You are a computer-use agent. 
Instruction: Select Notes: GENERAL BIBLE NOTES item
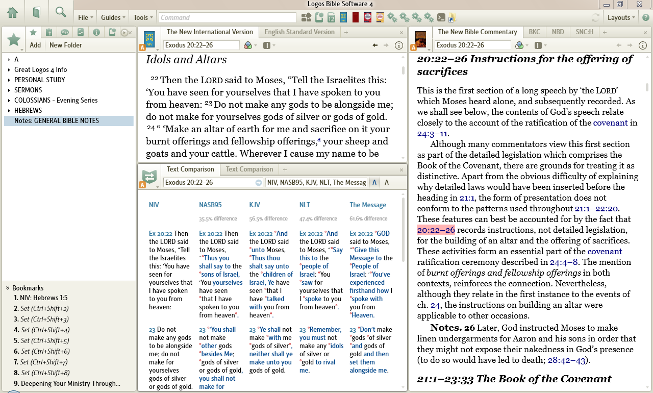(x=69, y=121)
